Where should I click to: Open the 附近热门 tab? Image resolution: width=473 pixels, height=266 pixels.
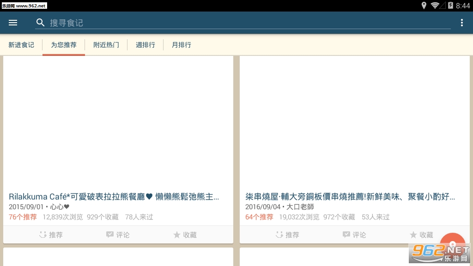click(106, 45)
